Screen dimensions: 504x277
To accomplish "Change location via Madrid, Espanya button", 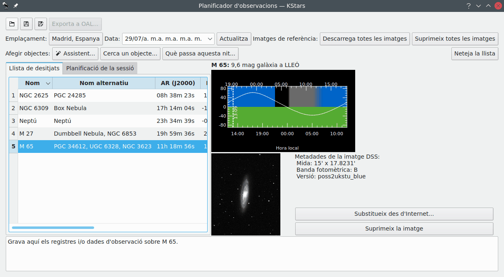I will point(76,39).
